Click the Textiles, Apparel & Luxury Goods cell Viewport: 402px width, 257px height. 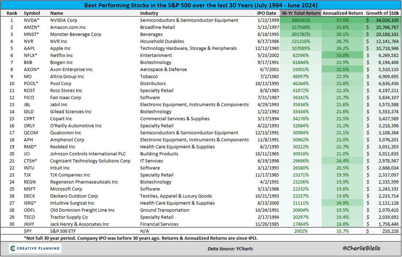point(176,196)
